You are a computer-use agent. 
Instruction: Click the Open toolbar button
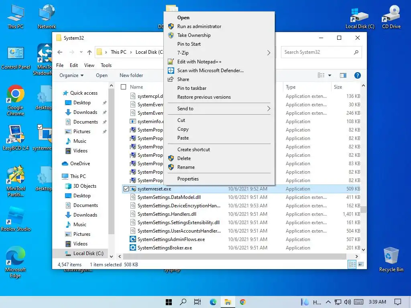click(x=102, y=75)
